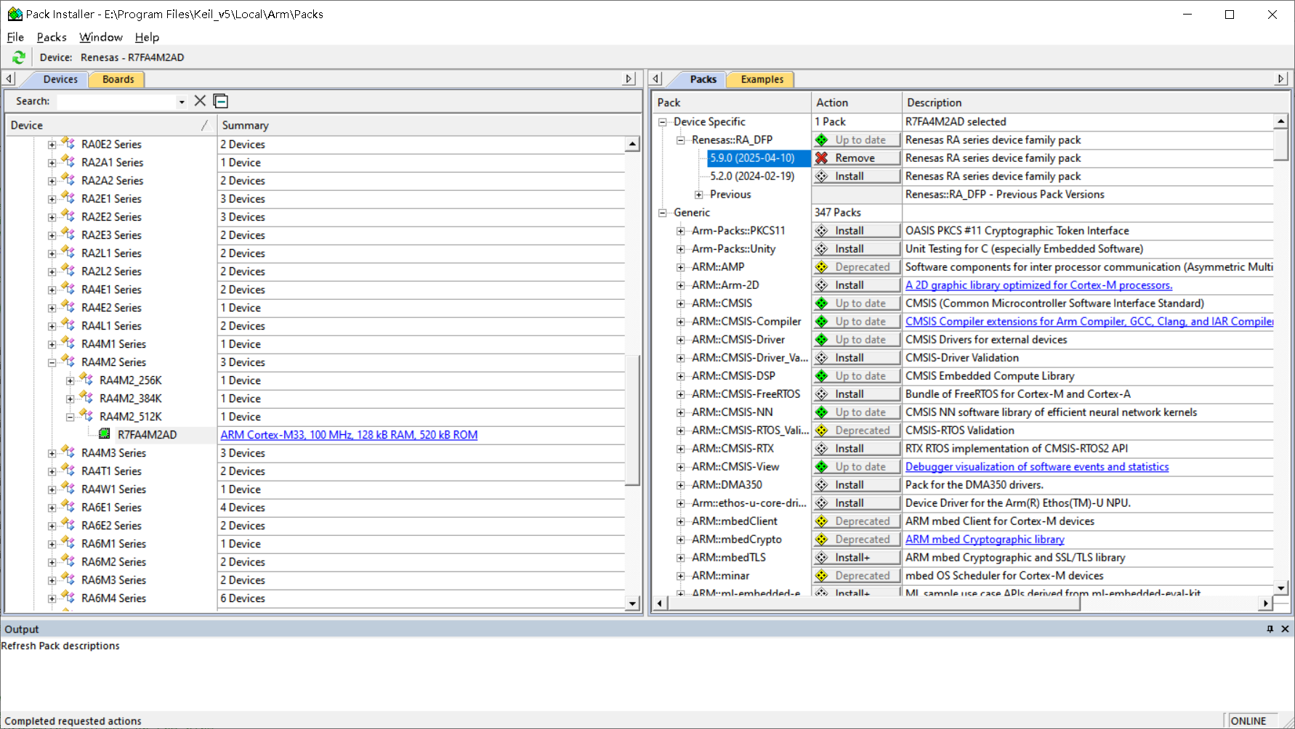Collapse the Generic packs group
1295x729 pixels.
click(663, 213)
